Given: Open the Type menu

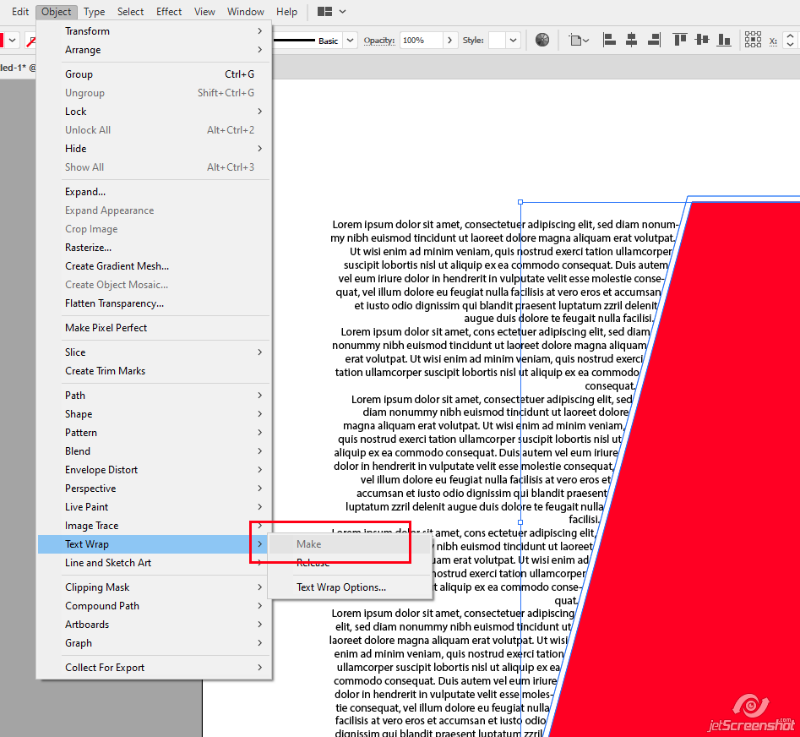Looking at the screenshot, I should (x=94, y=11).
